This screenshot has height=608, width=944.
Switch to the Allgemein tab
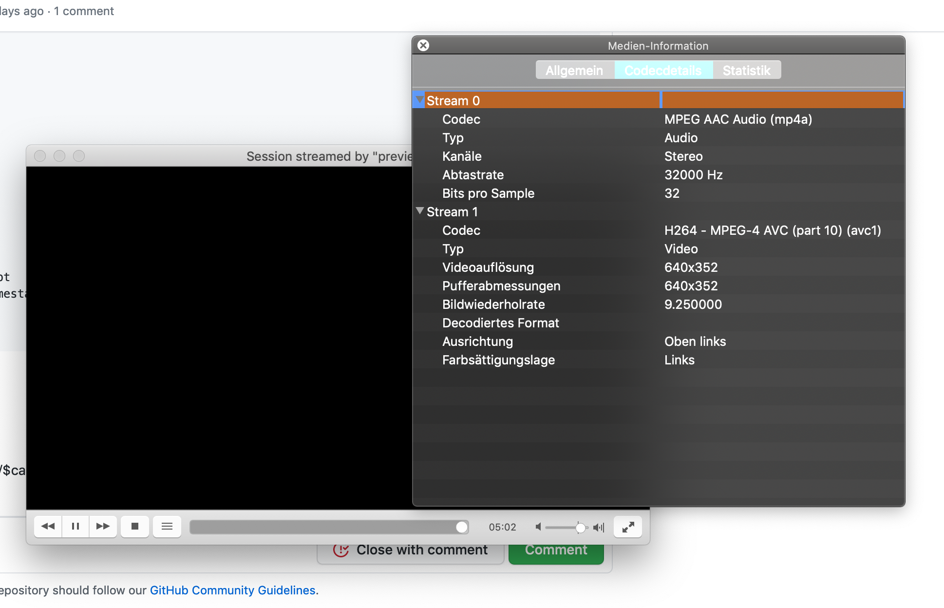(574, 70)
